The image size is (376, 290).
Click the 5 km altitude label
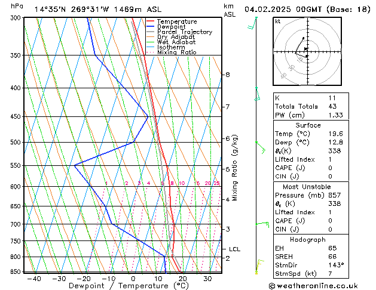click(x=228, y=169)
